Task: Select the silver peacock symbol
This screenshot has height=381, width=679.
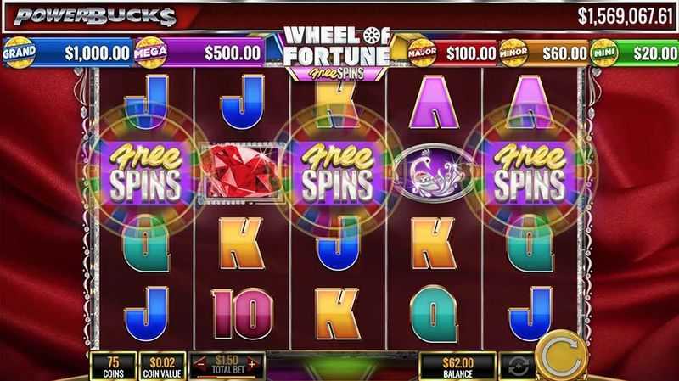Action: pyautogui.click(x=433, y=172)
